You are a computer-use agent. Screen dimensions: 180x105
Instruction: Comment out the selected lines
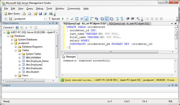tap(117, 19)
